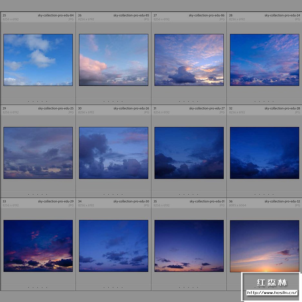The height and width of the screenshot is (302, 302).
Task: Click the file name sky-collection-pro-edu-27
Action: tap(207, 108)
